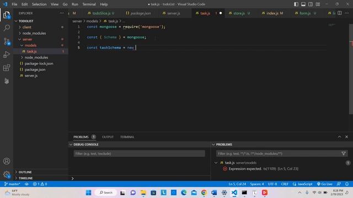Open the Explorer view in the activity bar
The image size is (353, 198).
click(x=7, y=15)
